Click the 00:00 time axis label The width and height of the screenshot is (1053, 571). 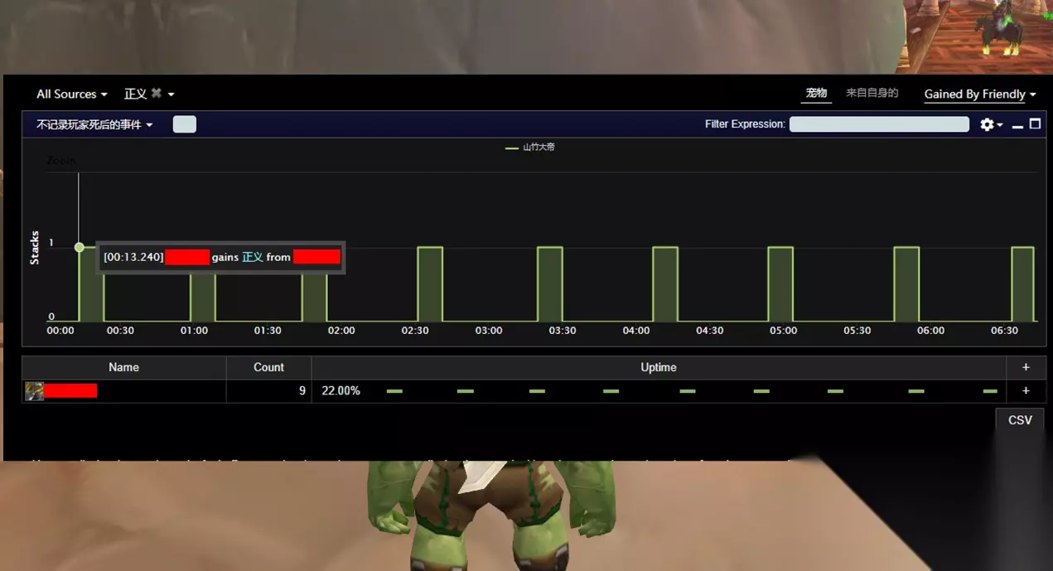pos(60,330)
